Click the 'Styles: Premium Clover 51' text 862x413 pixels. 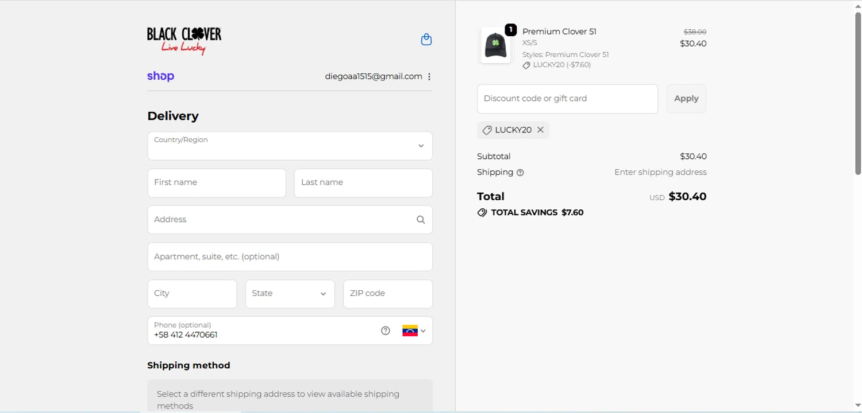pos(565,55)
